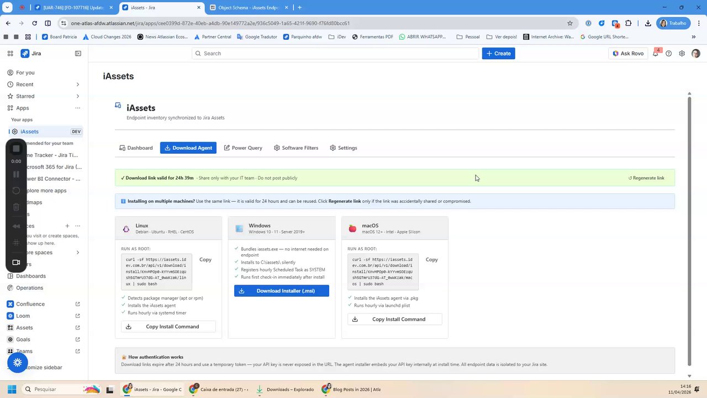
Task: Click the Jira Search field
Action: 335,54
